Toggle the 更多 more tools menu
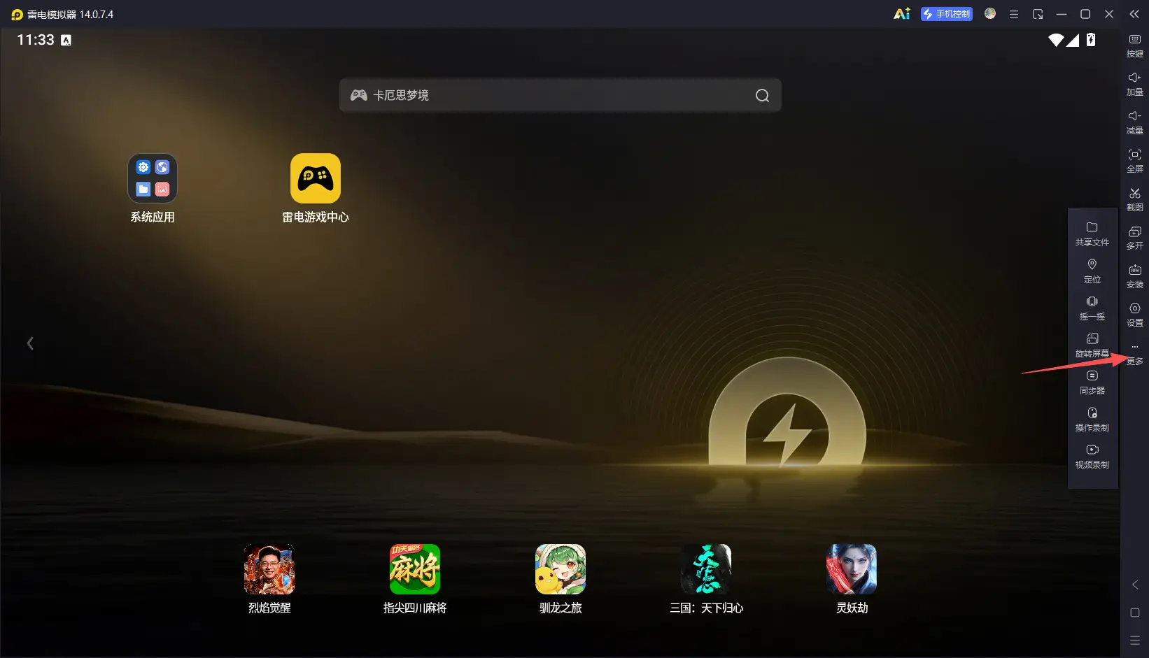 [1135, 355]
